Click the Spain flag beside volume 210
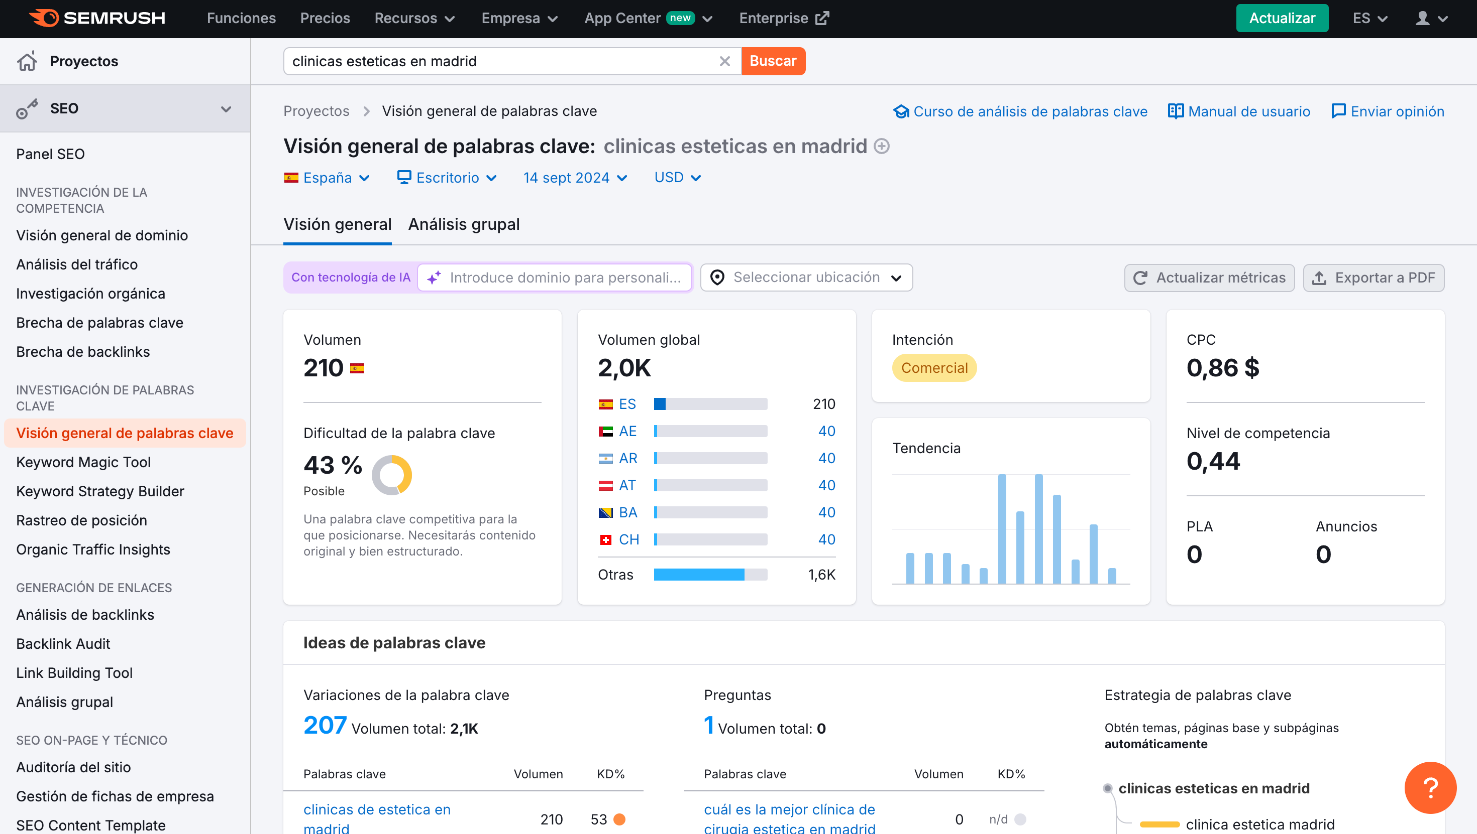The image size is (1477, 834). (x=357, y=368)
